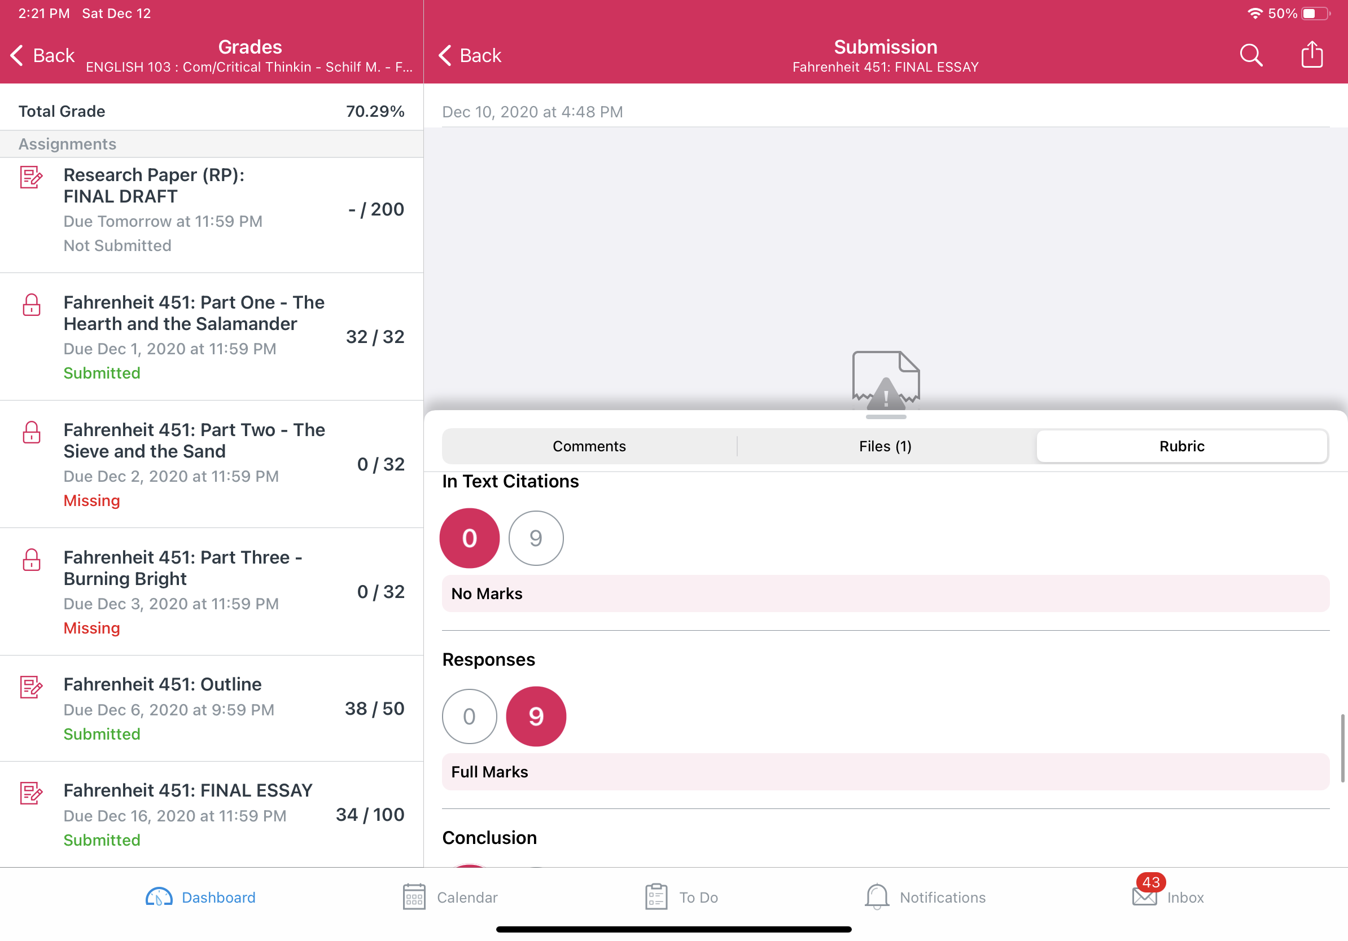Switch to the Files (1) tab

coord(885,446)
